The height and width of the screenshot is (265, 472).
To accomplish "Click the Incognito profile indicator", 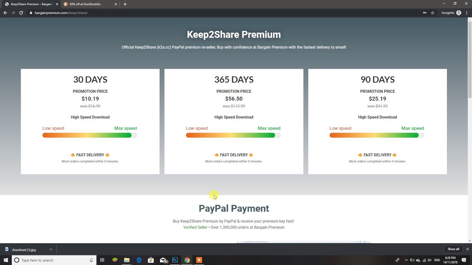I will [451, 13].
